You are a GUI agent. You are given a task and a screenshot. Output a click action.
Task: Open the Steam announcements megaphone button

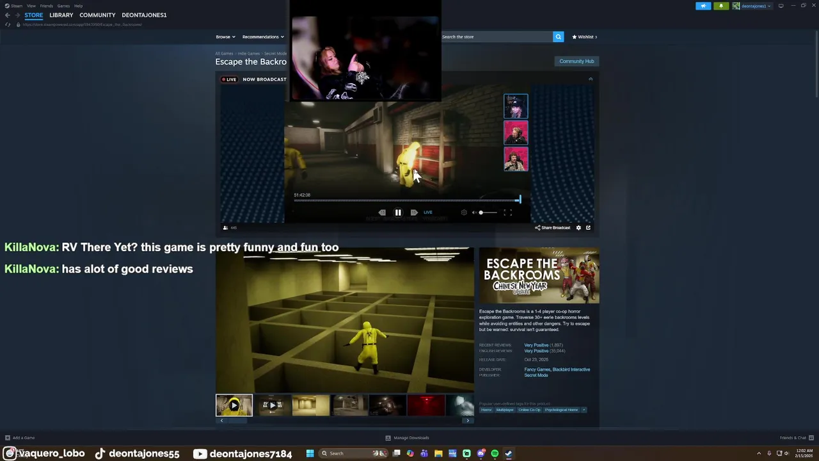[x=703, y=6]
